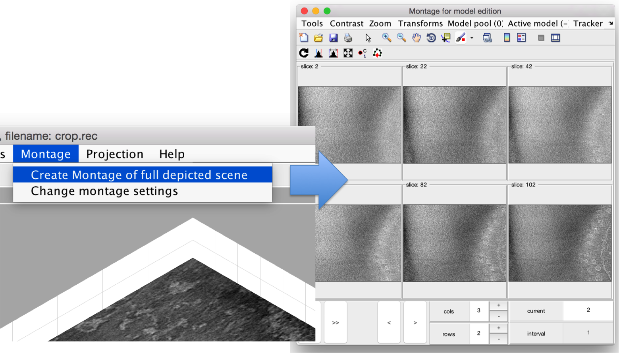619x353 pixels.
Task: Click the slice 42 montage thumbnail
Action: [560, 125]
